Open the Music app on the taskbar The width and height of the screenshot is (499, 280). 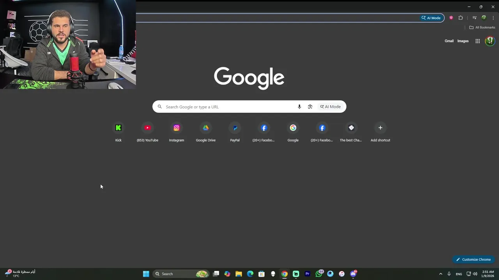(x=342, y=274)
